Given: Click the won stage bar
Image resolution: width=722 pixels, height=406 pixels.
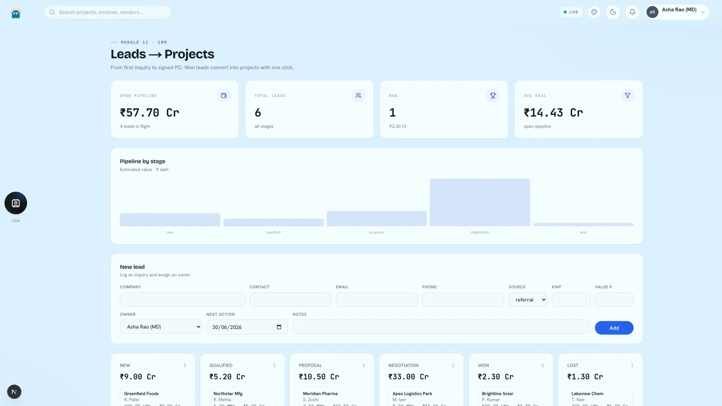Looking at the screenshot, I should [x=583, y=225].
